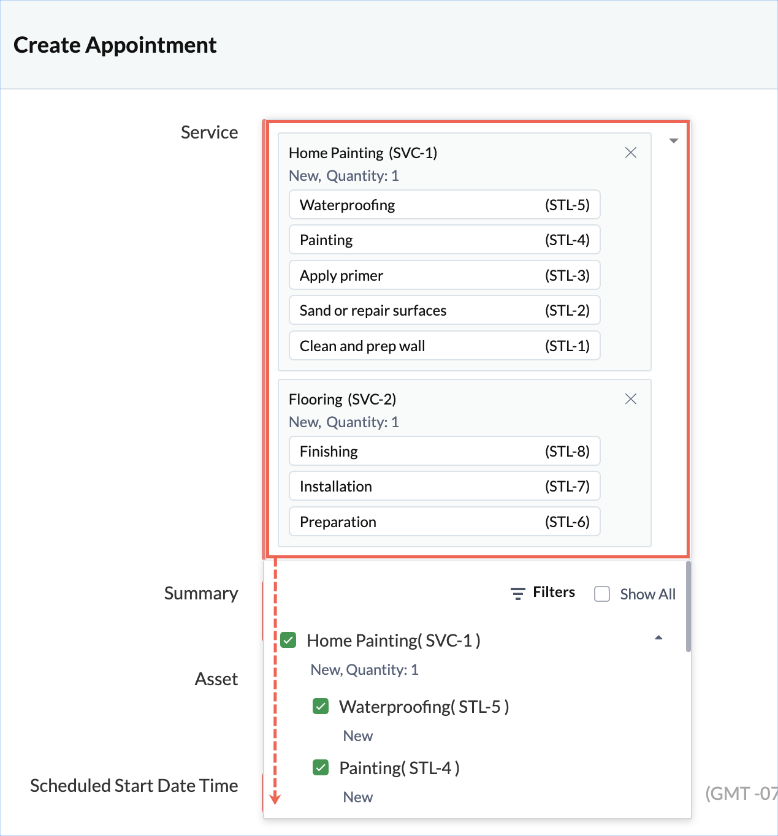This screenshot has height=836, width=778.
Task: Click the Flooring (SVC-2) service title
Action: click(342, 400)
